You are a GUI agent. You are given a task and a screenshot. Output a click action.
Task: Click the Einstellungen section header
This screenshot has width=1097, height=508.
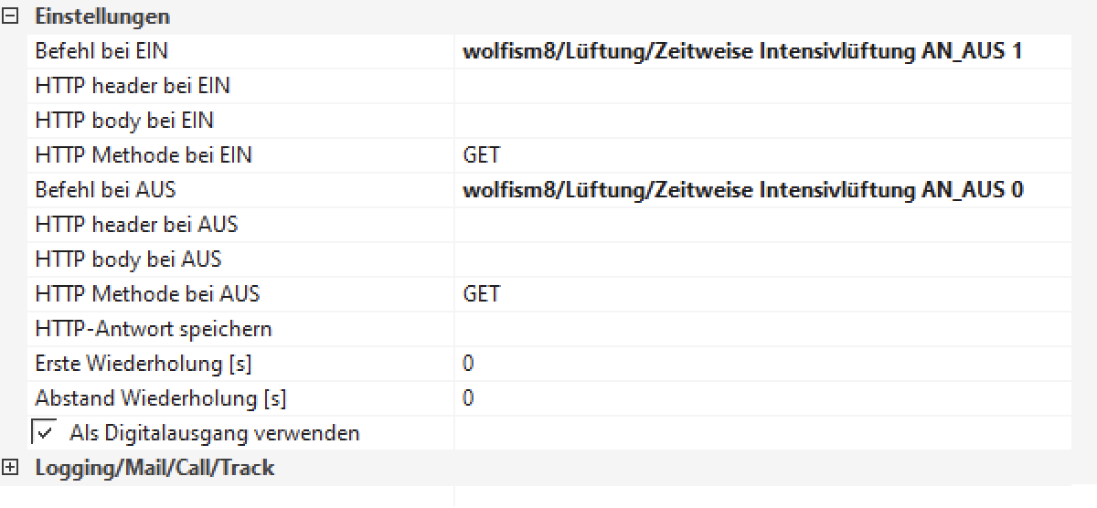(x=102, y=16)
